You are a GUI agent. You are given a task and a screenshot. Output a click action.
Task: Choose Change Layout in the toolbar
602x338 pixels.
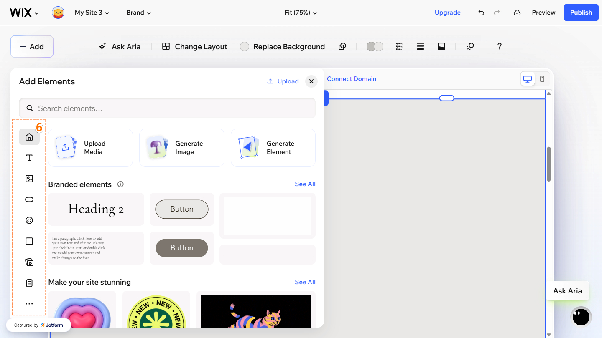click(195, 46)
